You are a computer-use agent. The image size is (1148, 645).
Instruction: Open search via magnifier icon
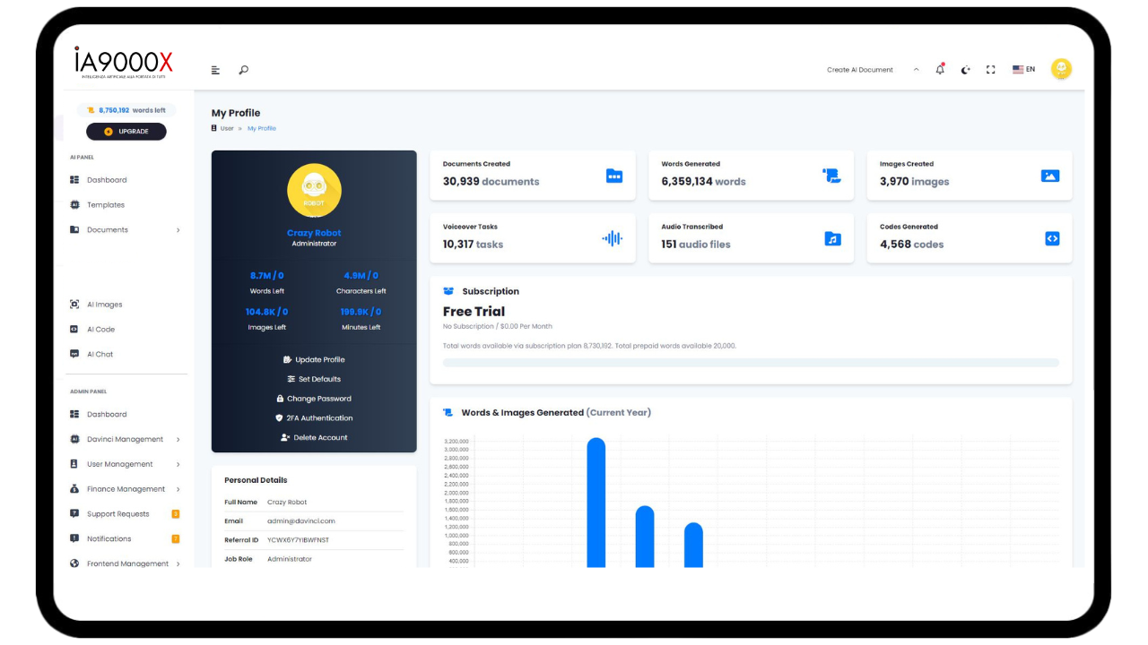(244, 70)
